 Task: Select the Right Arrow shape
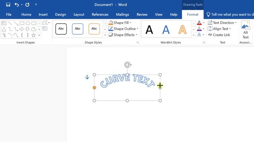(x=22, y=29)
